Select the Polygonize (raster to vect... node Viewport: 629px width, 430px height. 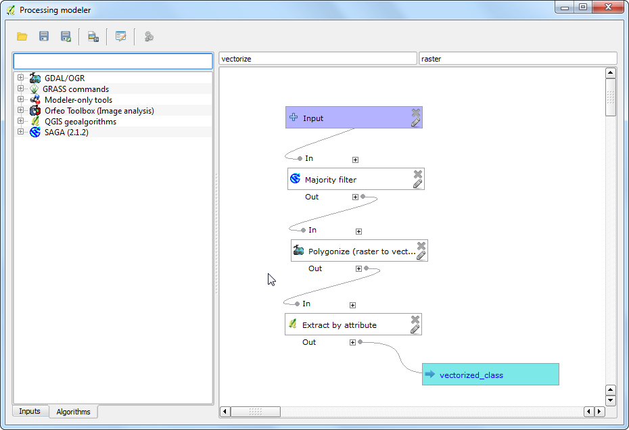pos(359,251)
